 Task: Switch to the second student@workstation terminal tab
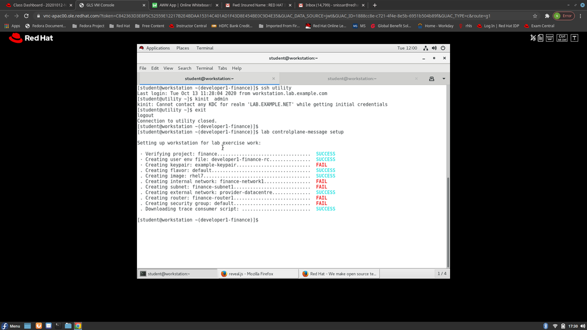[350, 78]
